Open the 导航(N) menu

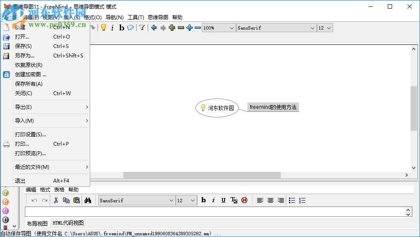[x=114, y=18]
